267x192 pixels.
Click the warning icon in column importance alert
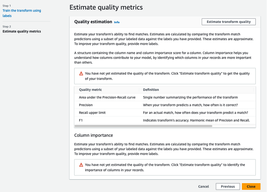[81, 165]
